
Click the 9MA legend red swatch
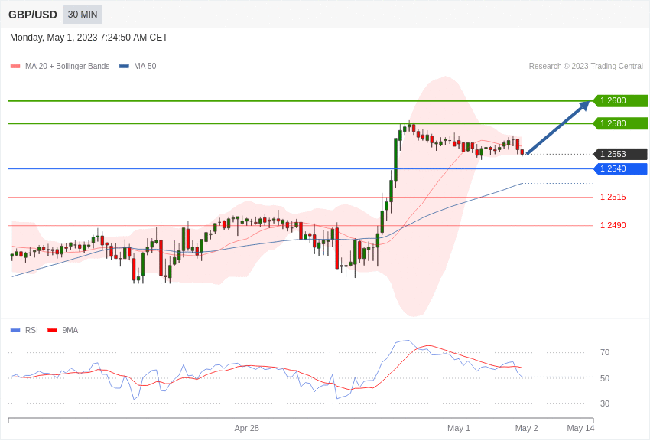coord(52,330)
